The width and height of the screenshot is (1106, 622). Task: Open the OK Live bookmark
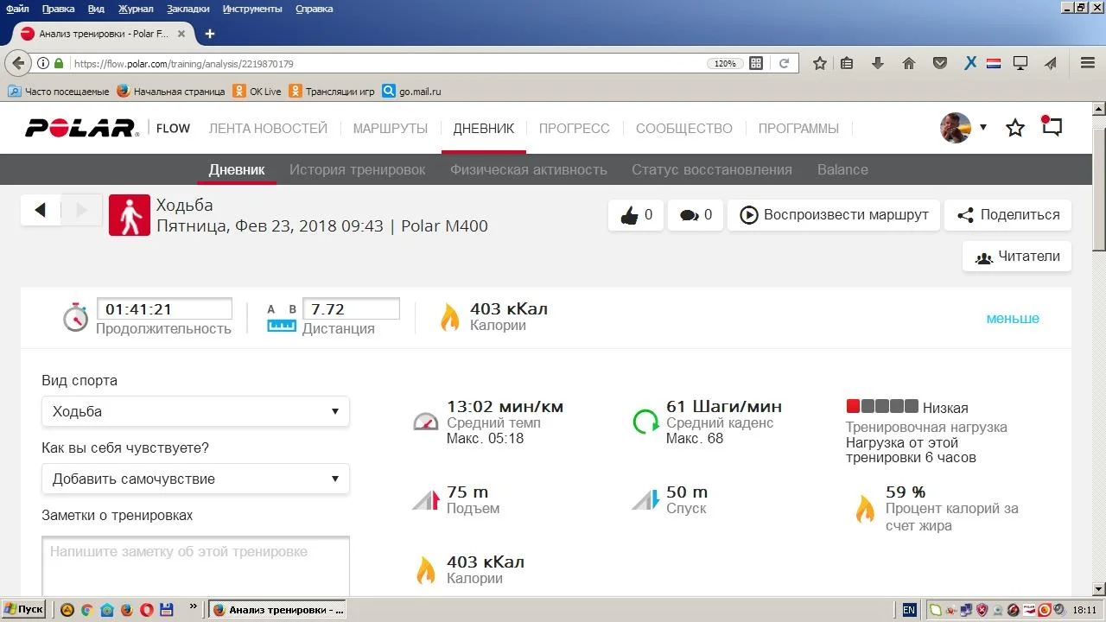coord(257,91)
